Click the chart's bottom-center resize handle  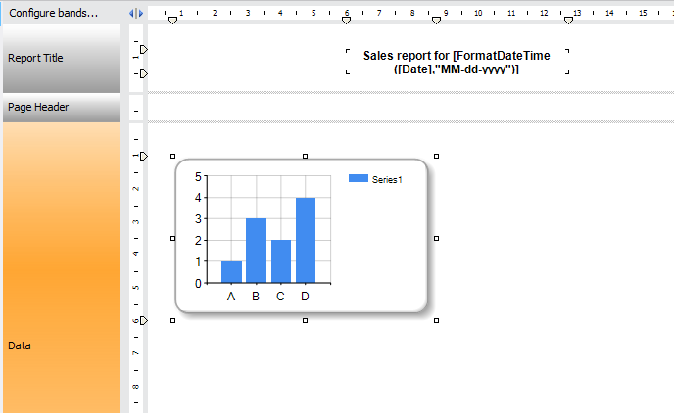coord(306,320)
